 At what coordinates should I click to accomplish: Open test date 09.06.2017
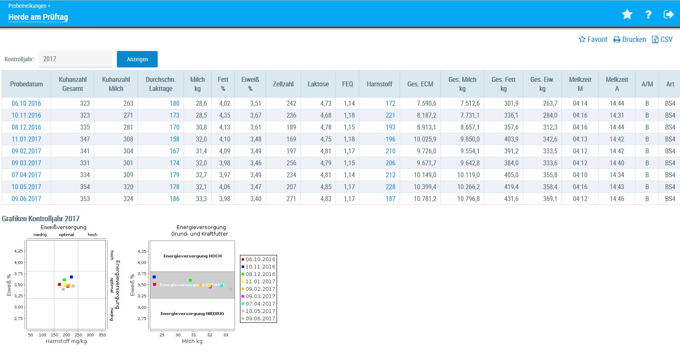pos(26,199)
